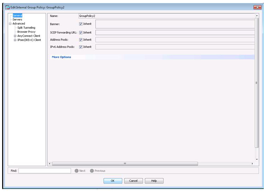
Task: Expand the IPsec(IKEv1) Client node
Action: [x=15, y=40]
